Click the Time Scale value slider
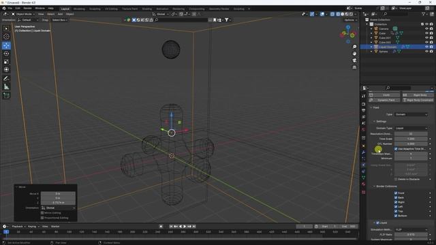Screen dimensions: 436x245 tap(411, 139)
